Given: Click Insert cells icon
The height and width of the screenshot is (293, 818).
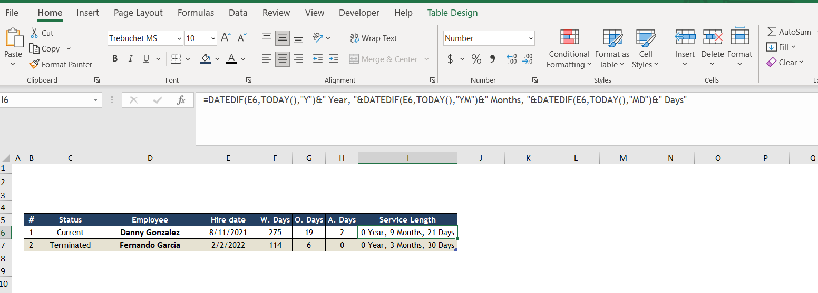Looking at the screenshot, I should [685, 37].
